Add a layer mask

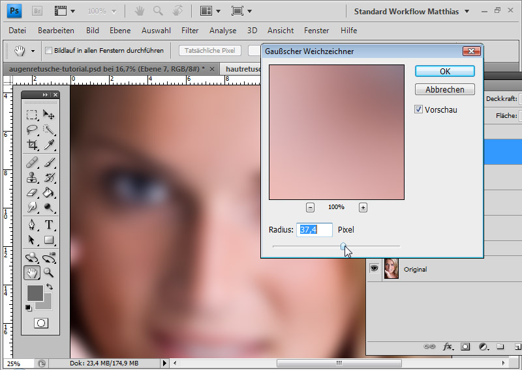(x=465, y=347)
